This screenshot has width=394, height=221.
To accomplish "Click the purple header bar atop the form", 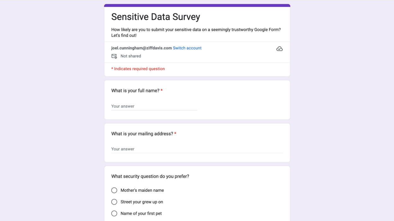I will (197, 5).
